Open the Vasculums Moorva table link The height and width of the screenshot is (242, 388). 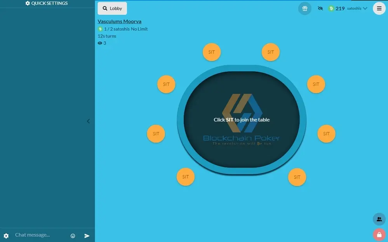(119, 21)
